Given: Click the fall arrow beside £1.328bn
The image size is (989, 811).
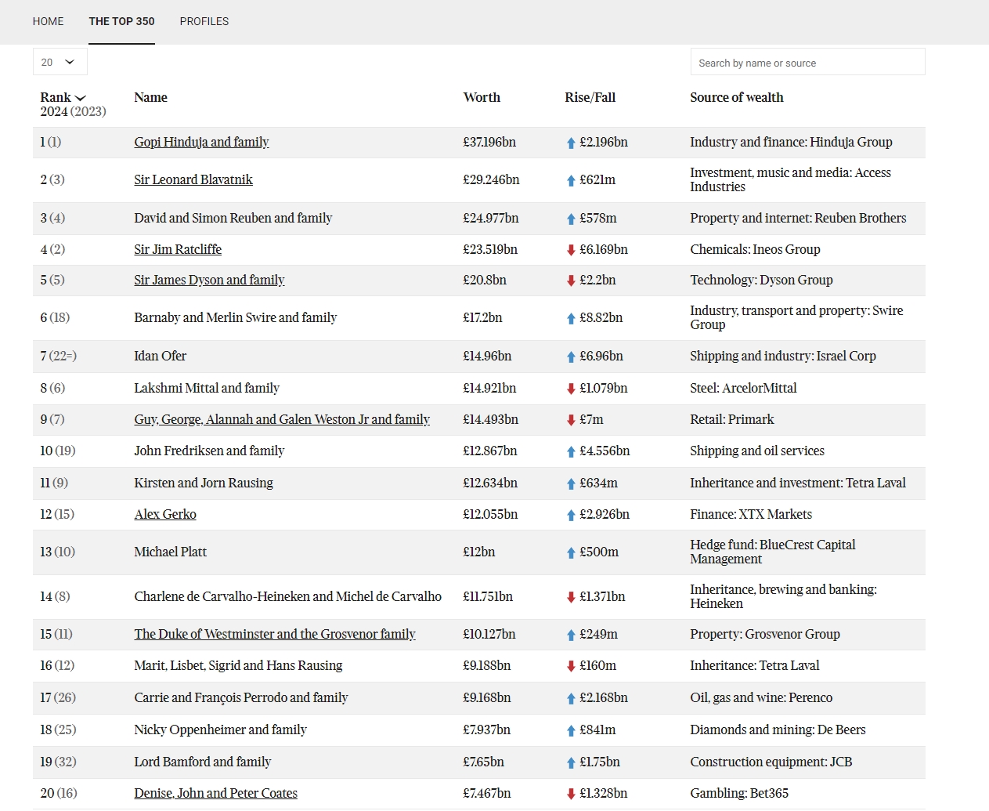Looking at the screenshot, I should pos(571,794).
